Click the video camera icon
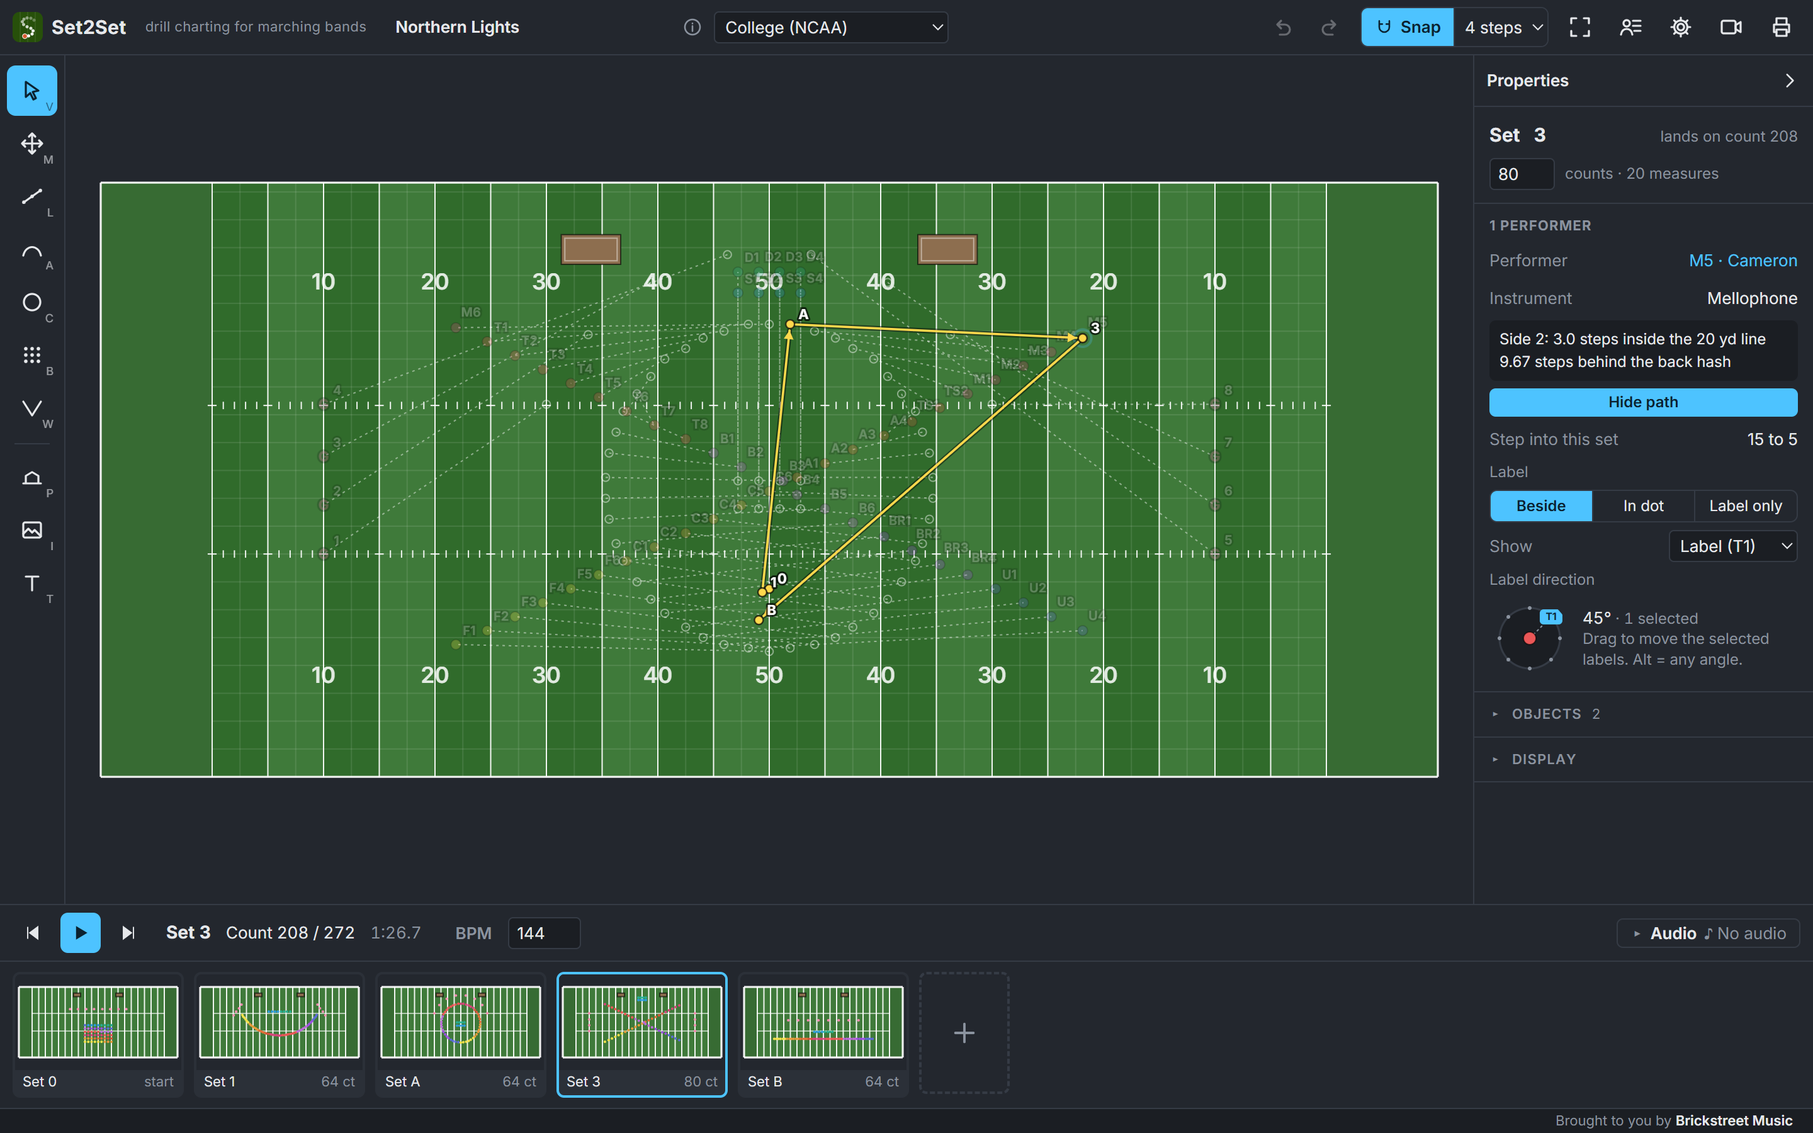Screen dimensions: 1813x1133 point(1731,28)
